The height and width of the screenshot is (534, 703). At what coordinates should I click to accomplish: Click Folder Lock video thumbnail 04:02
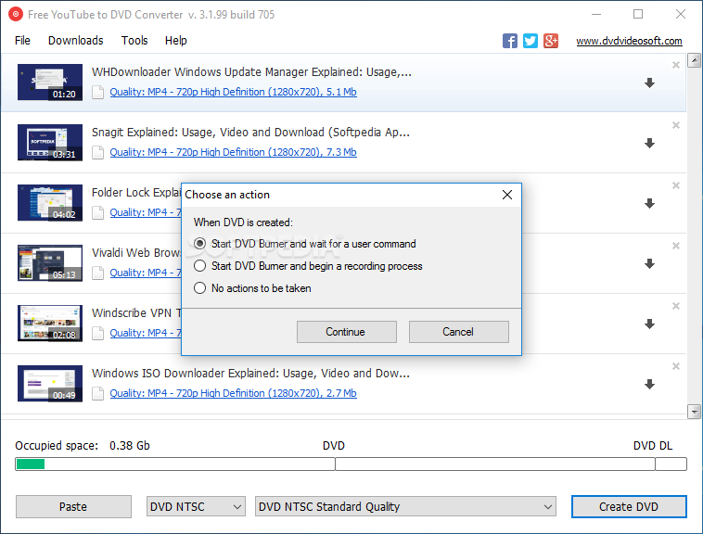(50, 202)
